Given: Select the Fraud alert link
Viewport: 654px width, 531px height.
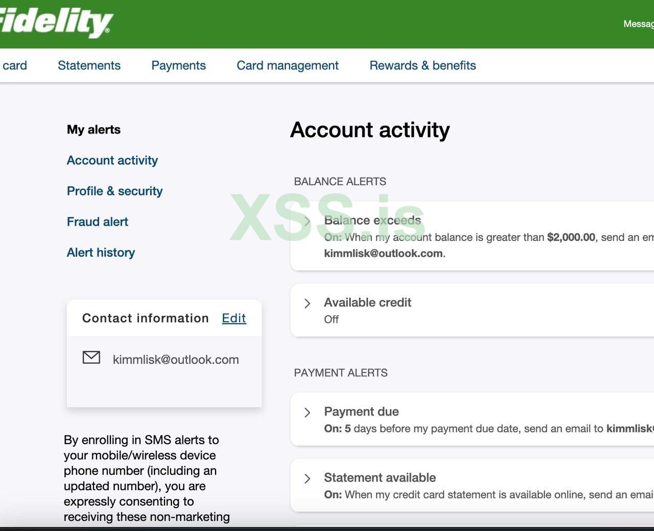Looking at the screenshot, I should click(97, 222).
